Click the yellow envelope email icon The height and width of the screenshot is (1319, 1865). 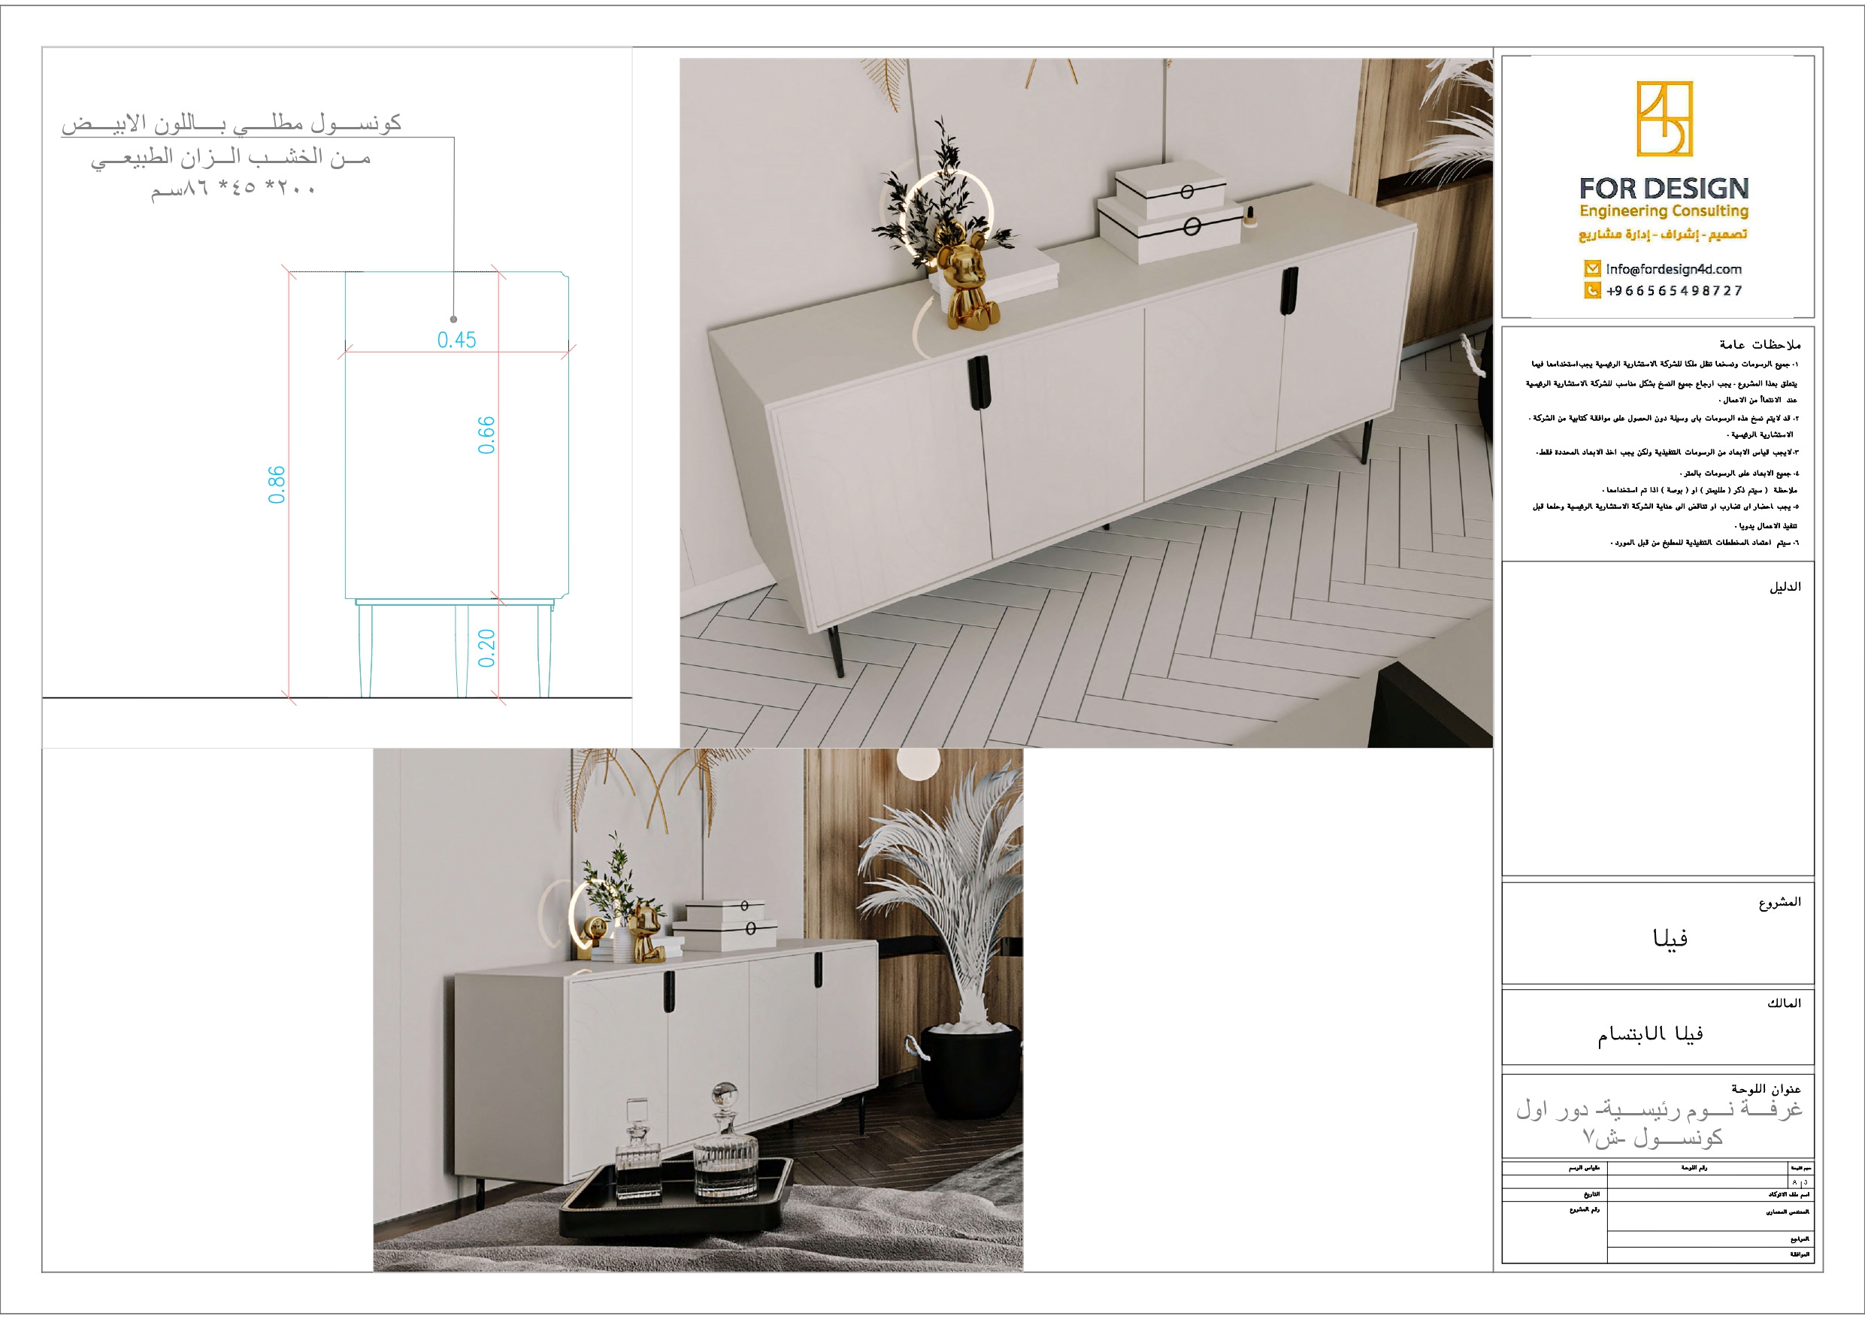point(1592,268)
